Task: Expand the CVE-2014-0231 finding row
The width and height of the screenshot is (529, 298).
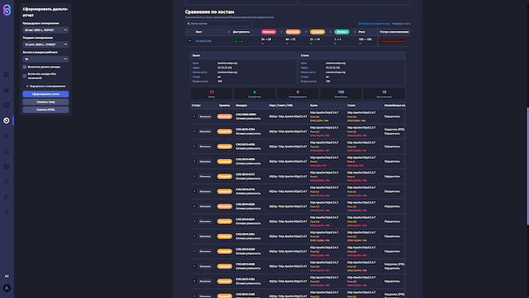Action: click(x=194, y=221)
